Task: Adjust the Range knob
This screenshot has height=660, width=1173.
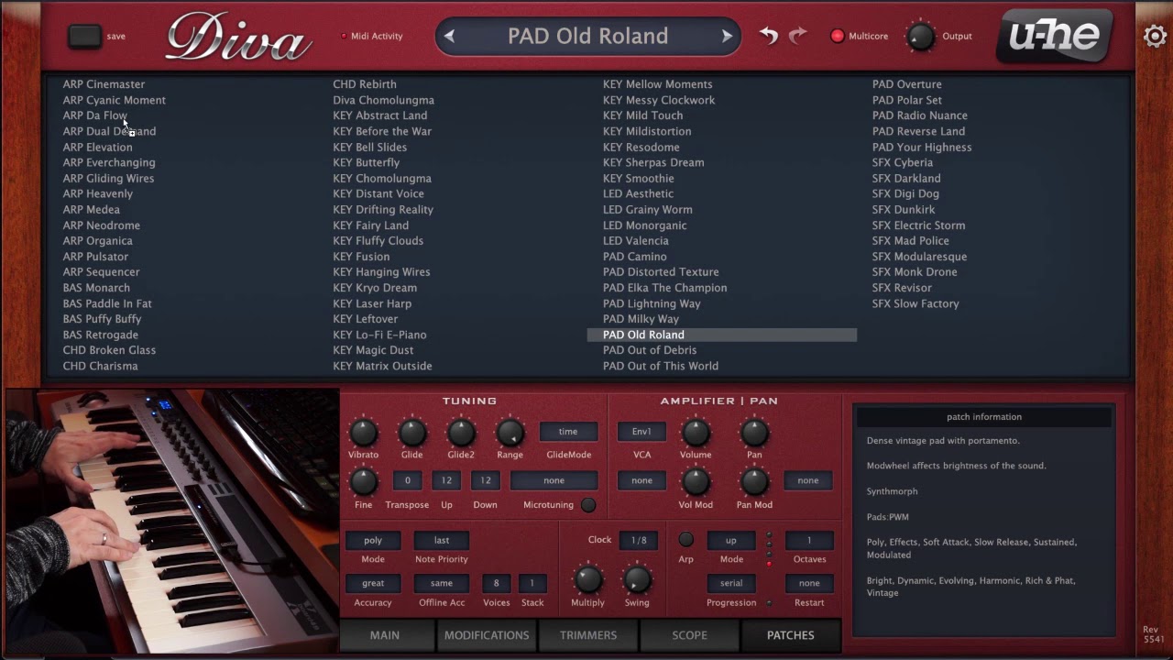Action: pyautogui.click(x=510, y=433)
